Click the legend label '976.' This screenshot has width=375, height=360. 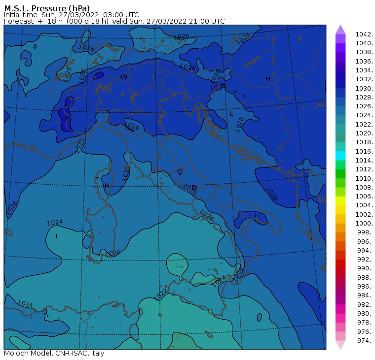(x=365, y=331)
